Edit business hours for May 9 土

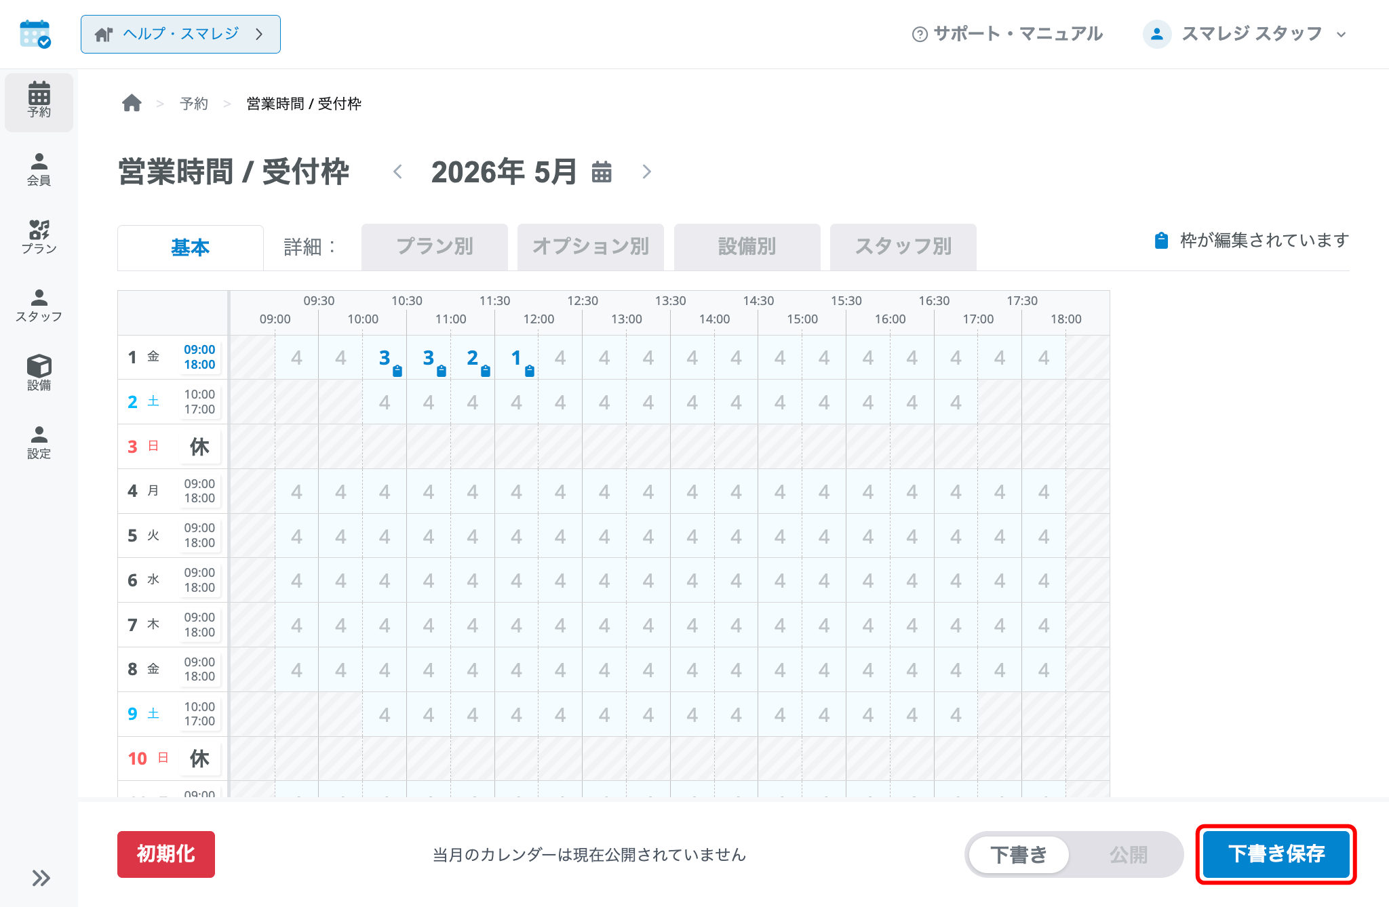pyautogui.click(x=199, y=714)
